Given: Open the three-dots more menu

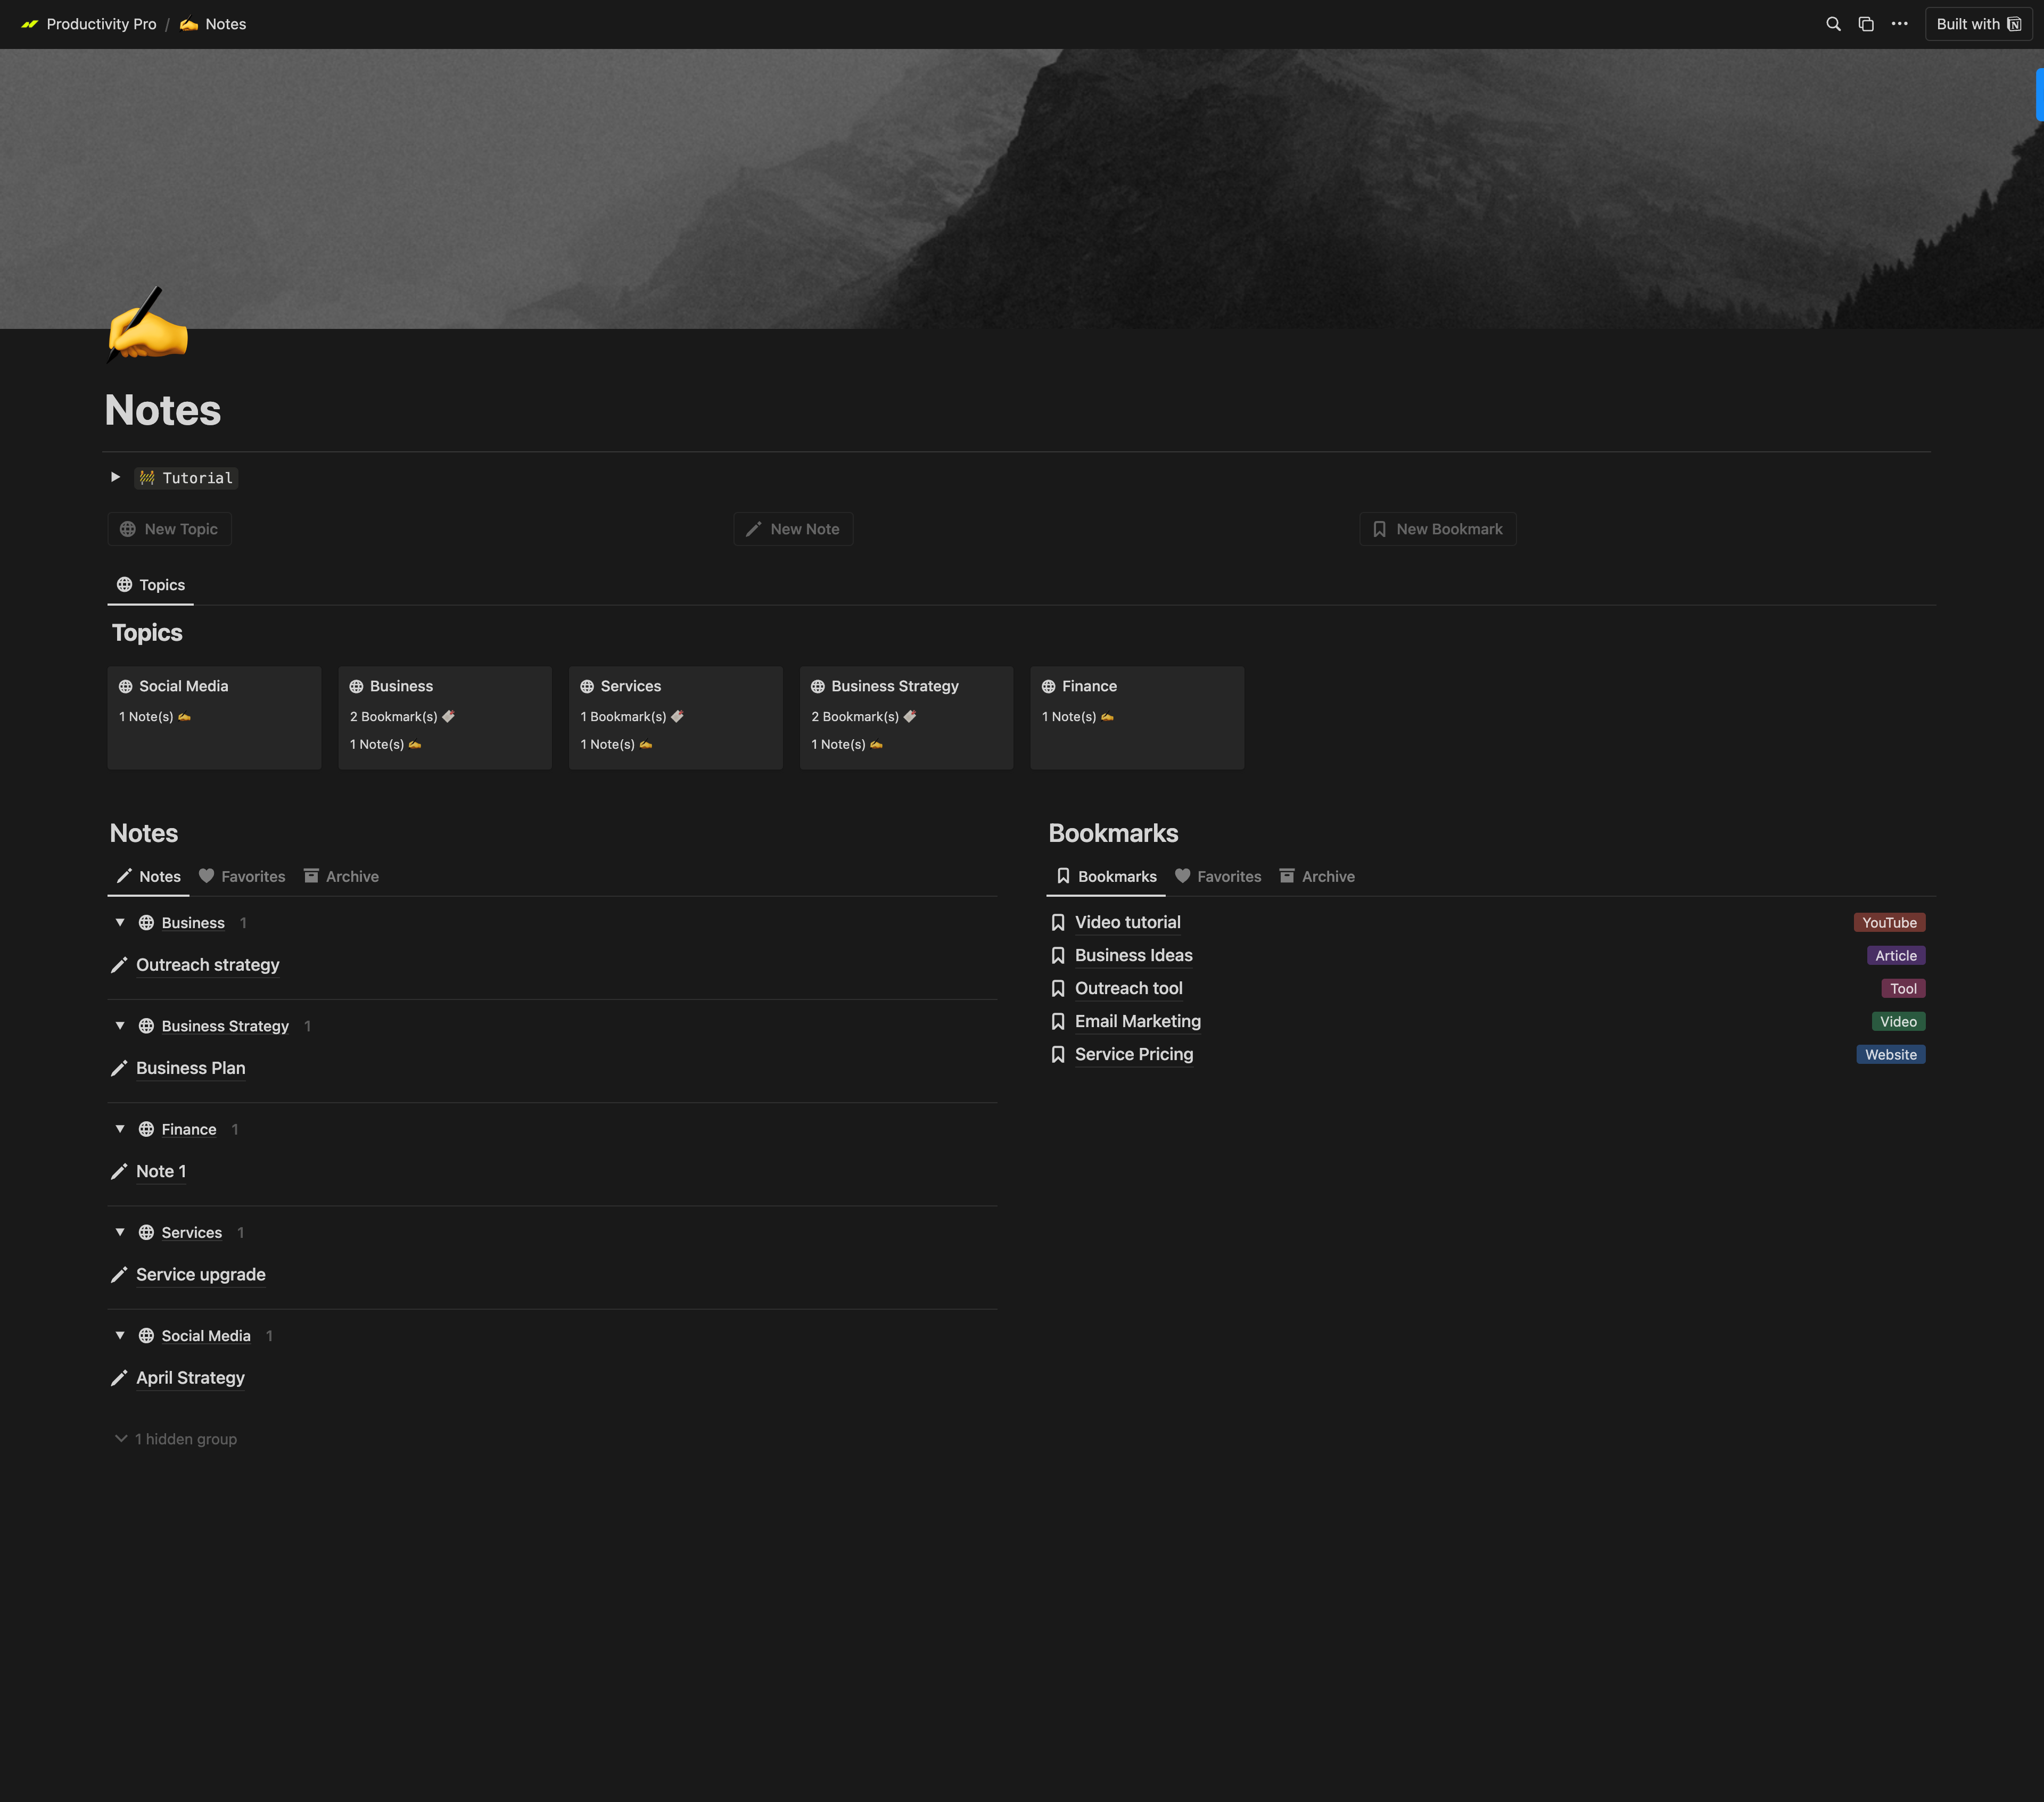Looking at the screenshot, I should tap(1899, 24).
